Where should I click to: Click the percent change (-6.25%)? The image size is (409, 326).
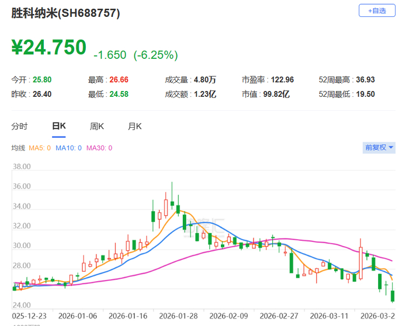click(x=156, y=55)
